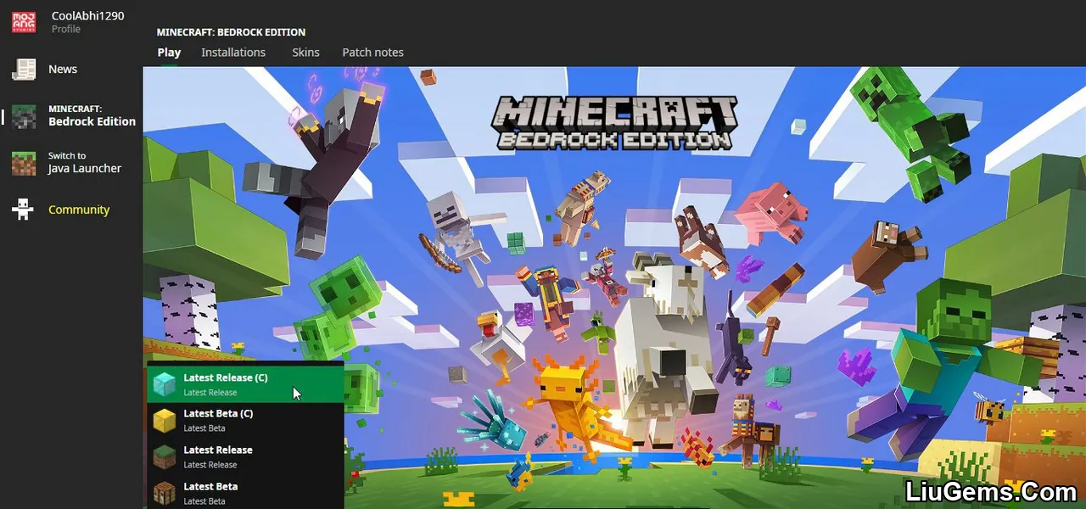
Task: Open the Mojang Studios profile logo
Action: 24,21
